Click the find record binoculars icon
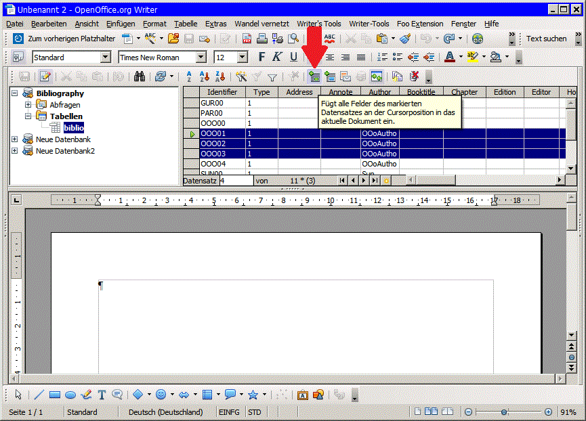This screenshot has height=421, width=586. (x=140, y=76)
